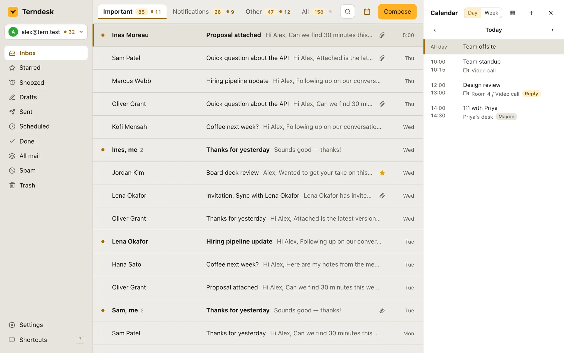Screen dimensions: 564x353
Task: Select the Important tab
Action: [132, 12]
